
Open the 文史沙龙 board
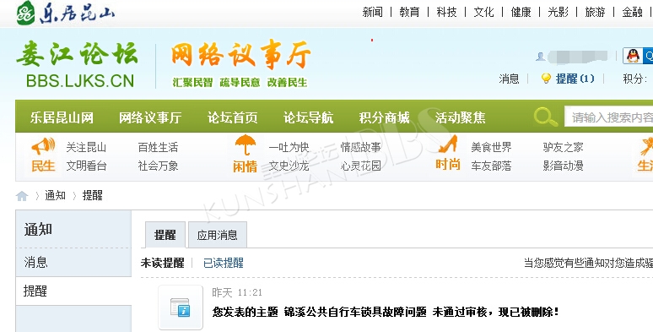(x=289, y=166)
